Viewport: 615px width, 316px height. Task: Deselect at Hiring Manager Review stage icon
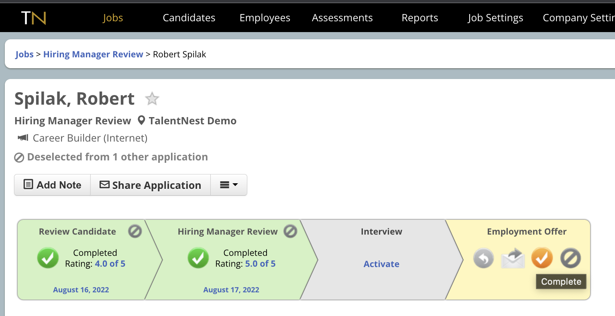pos(290,231)
